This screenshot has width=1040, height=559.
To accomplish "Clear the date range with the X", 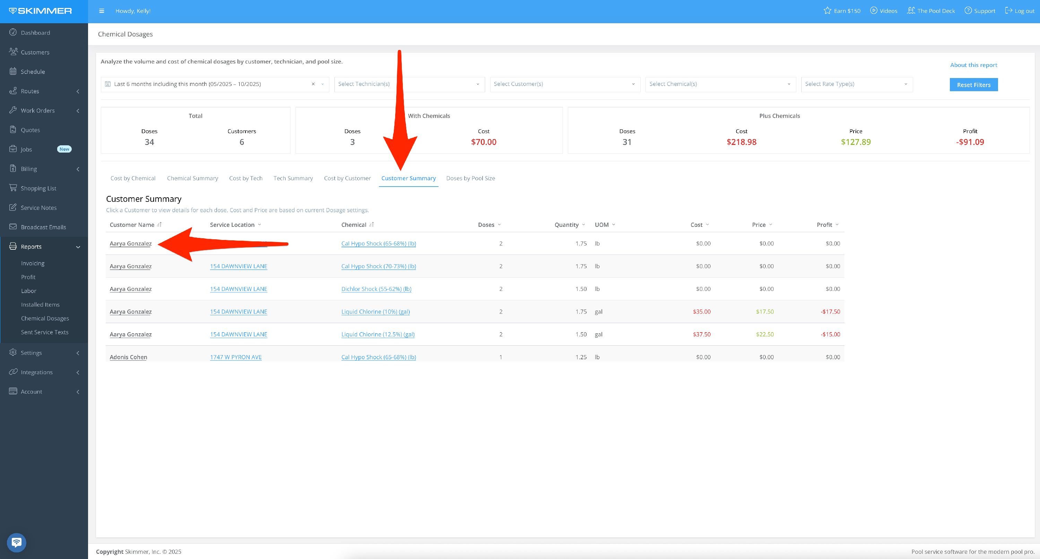I will coord(313,84).
